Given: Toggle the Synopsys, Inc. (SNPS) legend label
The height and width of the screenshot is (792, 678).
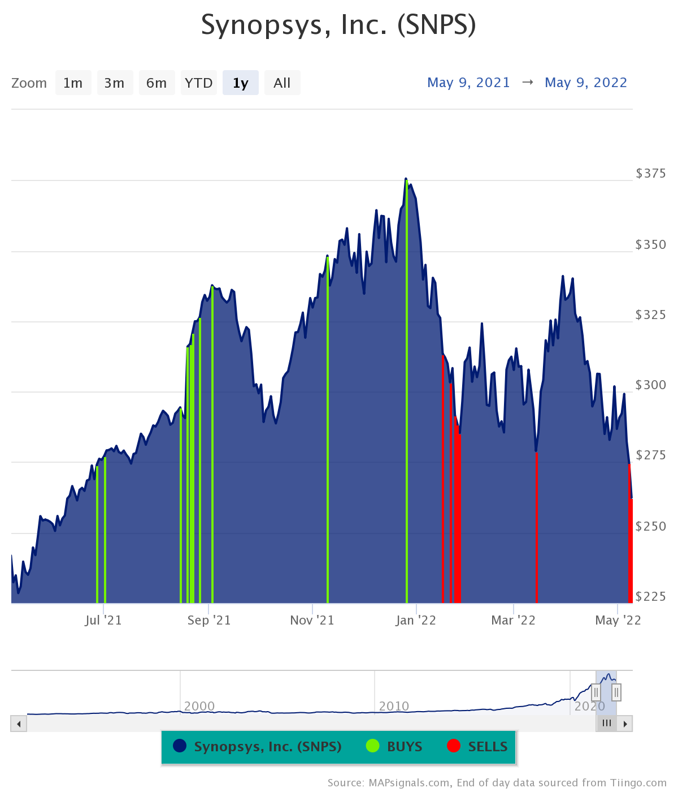Looking at the screenshot, I should (268, 747).
